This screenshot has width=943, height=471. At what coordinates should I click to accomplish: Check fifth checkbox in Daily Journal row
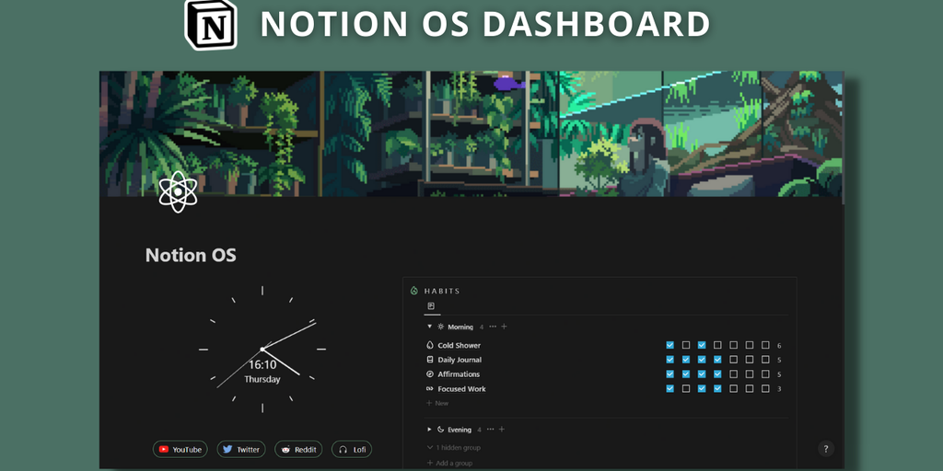click(x=733, y=360)
